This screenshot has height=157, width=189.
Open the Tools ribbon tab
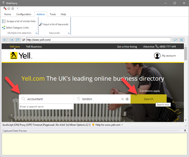[53, 14]
